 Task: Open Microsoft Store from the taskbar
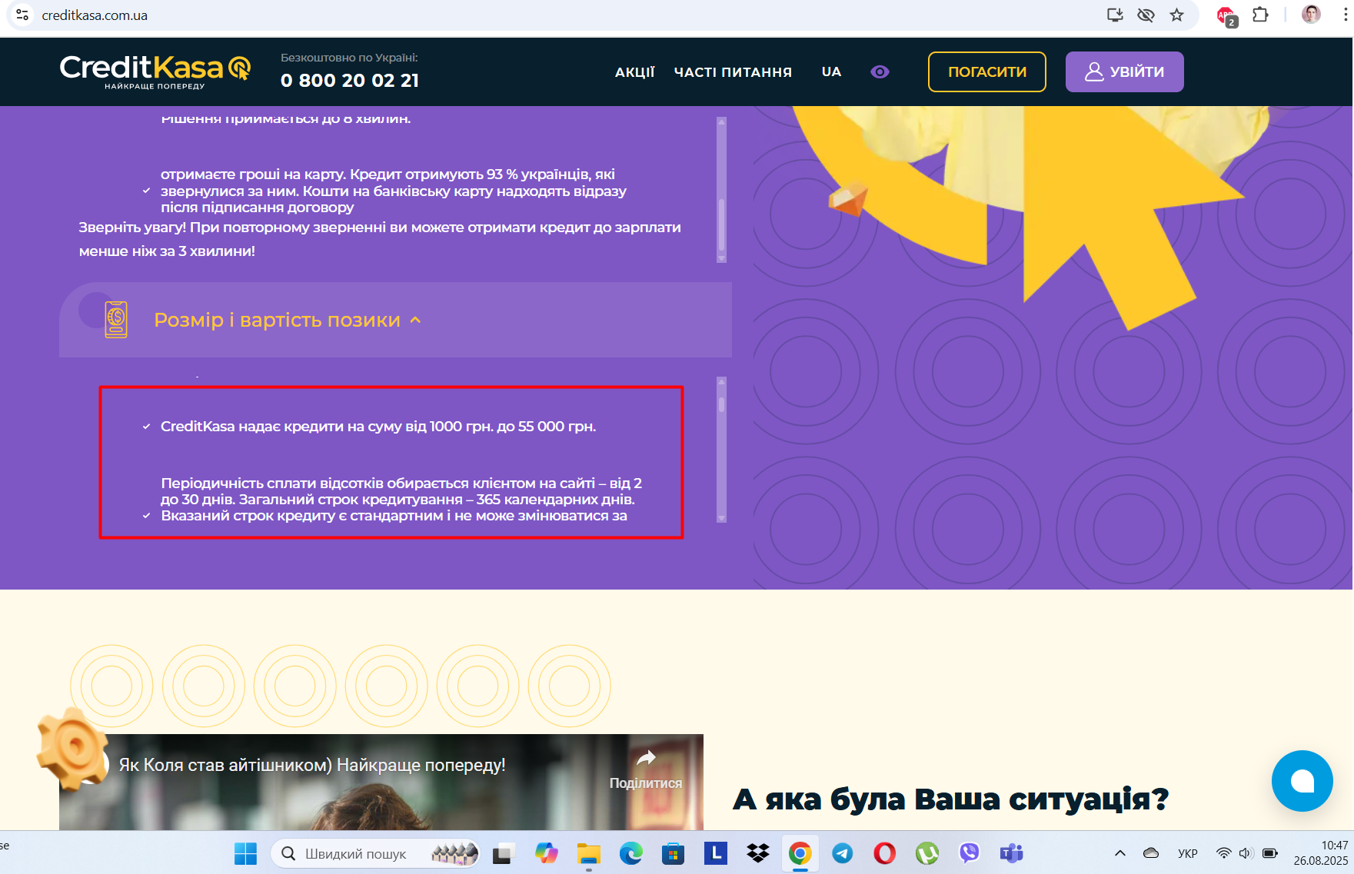[674, 853]
